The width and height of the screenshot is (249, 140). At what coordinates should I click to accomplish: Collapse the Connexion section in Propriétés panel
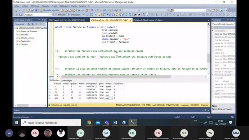click(213, 31)
